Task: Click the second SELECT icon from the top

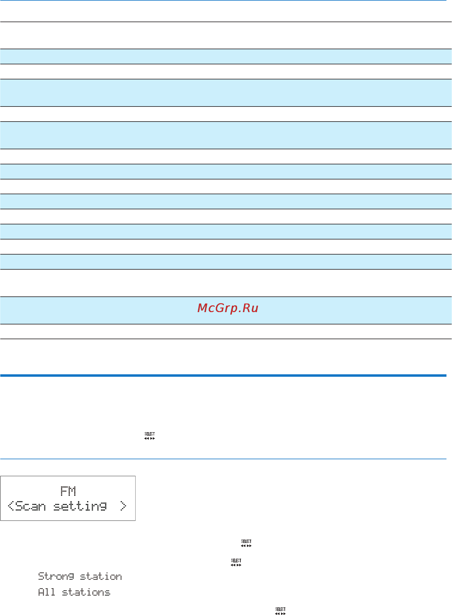Action: tap(246, 543)
